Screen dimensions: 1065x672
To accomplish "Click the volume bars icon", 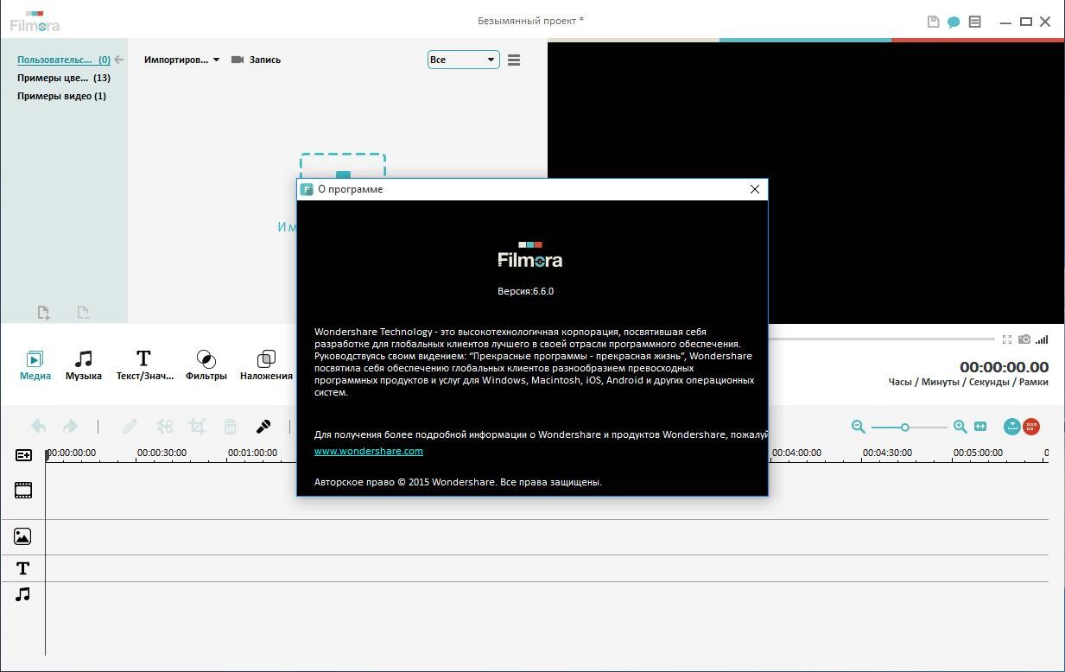I will coord(1042,339).
